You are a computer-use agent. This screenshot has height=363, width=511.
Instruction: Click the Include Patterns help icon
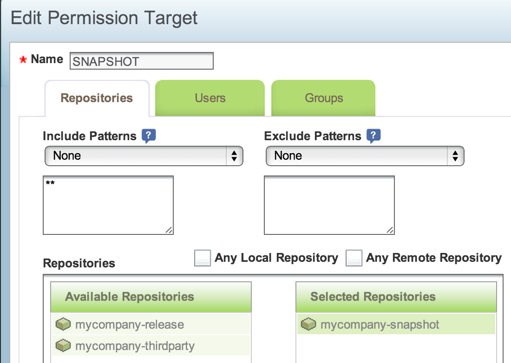coord(149,136)
